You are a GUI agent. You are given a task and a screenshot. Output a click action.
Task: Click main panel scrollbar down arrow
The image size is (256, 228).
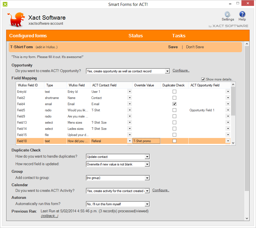247,218
